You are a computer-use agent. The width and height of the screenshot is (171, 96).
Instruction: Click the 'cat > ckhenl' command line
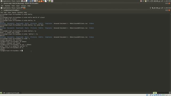pos(15,45)
